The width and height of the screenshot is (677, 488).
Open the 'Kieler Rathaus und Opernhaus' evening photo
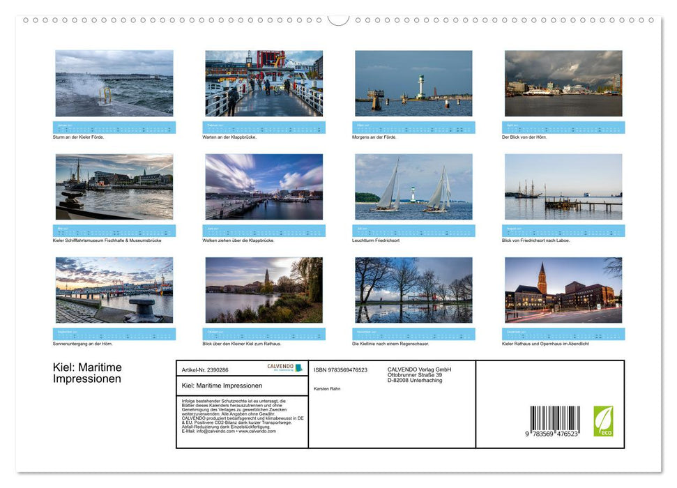click(563, 290)
